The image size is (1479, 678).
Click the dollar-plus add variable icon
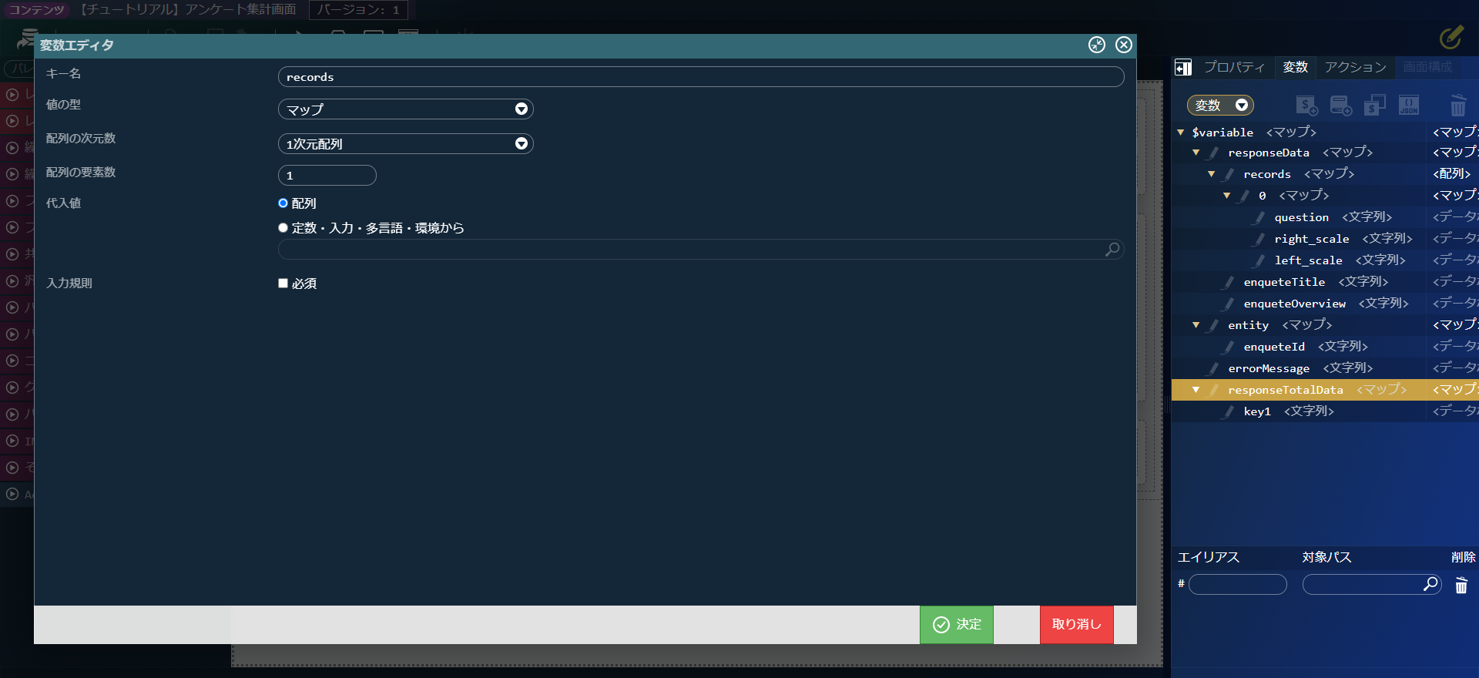[x=1306, y=106]
